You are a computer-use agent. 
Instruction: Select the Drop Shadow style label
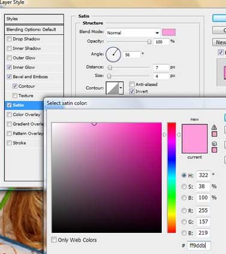click(26, 39)
